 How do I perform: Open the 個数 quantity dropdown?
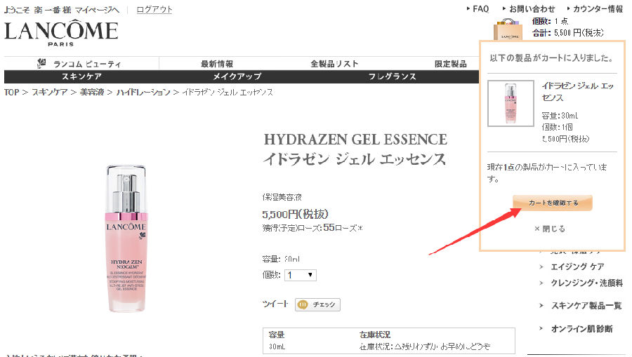tap(301, 275)
